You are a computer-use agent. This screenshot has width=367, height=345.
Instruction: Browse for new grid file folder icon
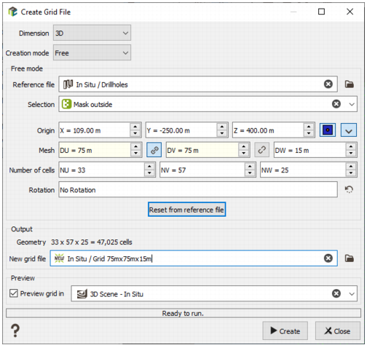tap(350, 258)
